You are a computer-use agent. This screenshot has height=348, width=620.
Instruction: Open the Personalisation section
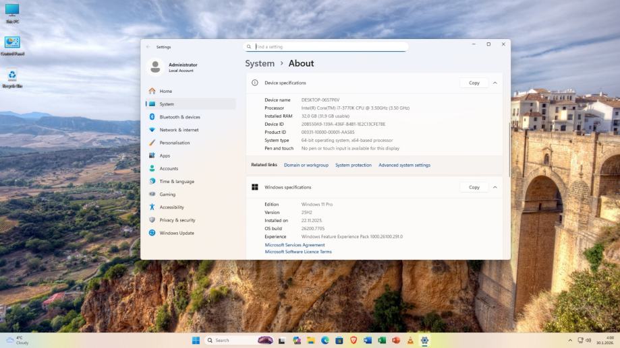coord(174,143)
